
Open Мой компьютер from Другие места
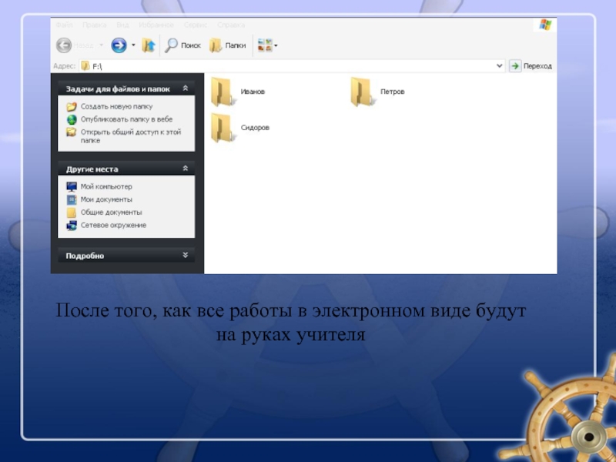tap(106, 186)
